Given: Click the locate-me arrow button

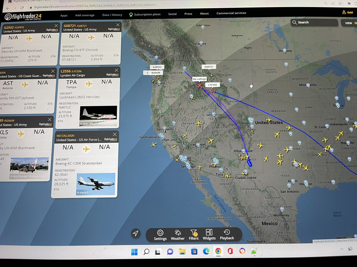Looking at the screenshot, I should pos(135,233).
